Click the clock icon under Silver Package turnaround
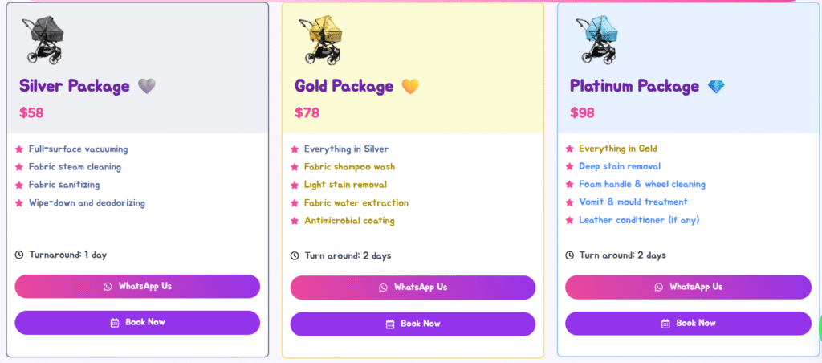The height and width of the screenshot is (363, 822). (19, 255)
